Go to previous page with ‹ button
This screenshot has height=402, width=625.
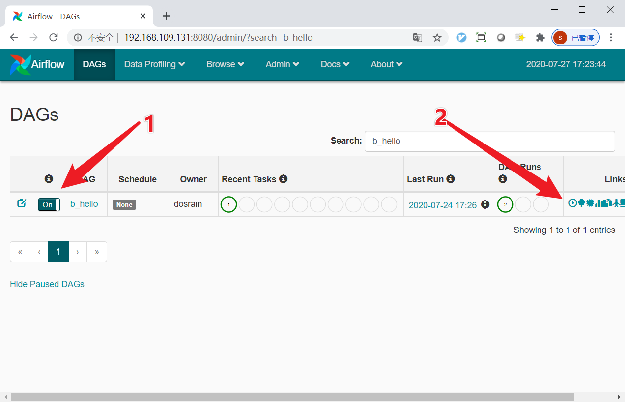click(x=39, y=252)
